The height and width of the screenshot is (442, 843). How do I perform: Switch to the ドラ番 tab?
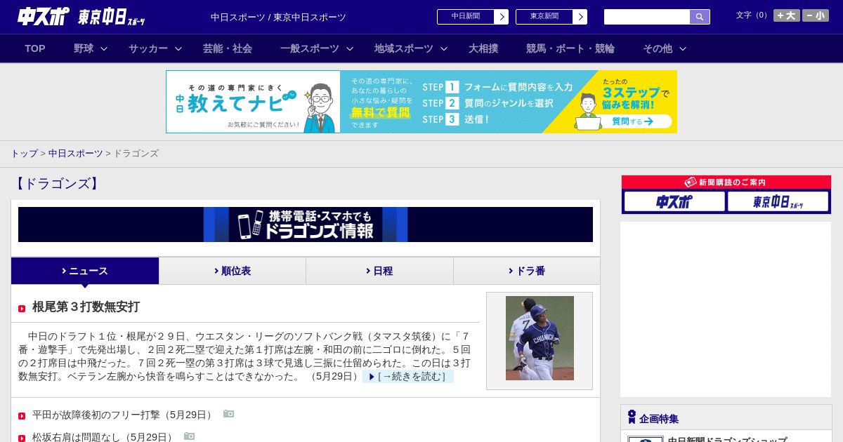pyautogui.click(x=527, y=271)
